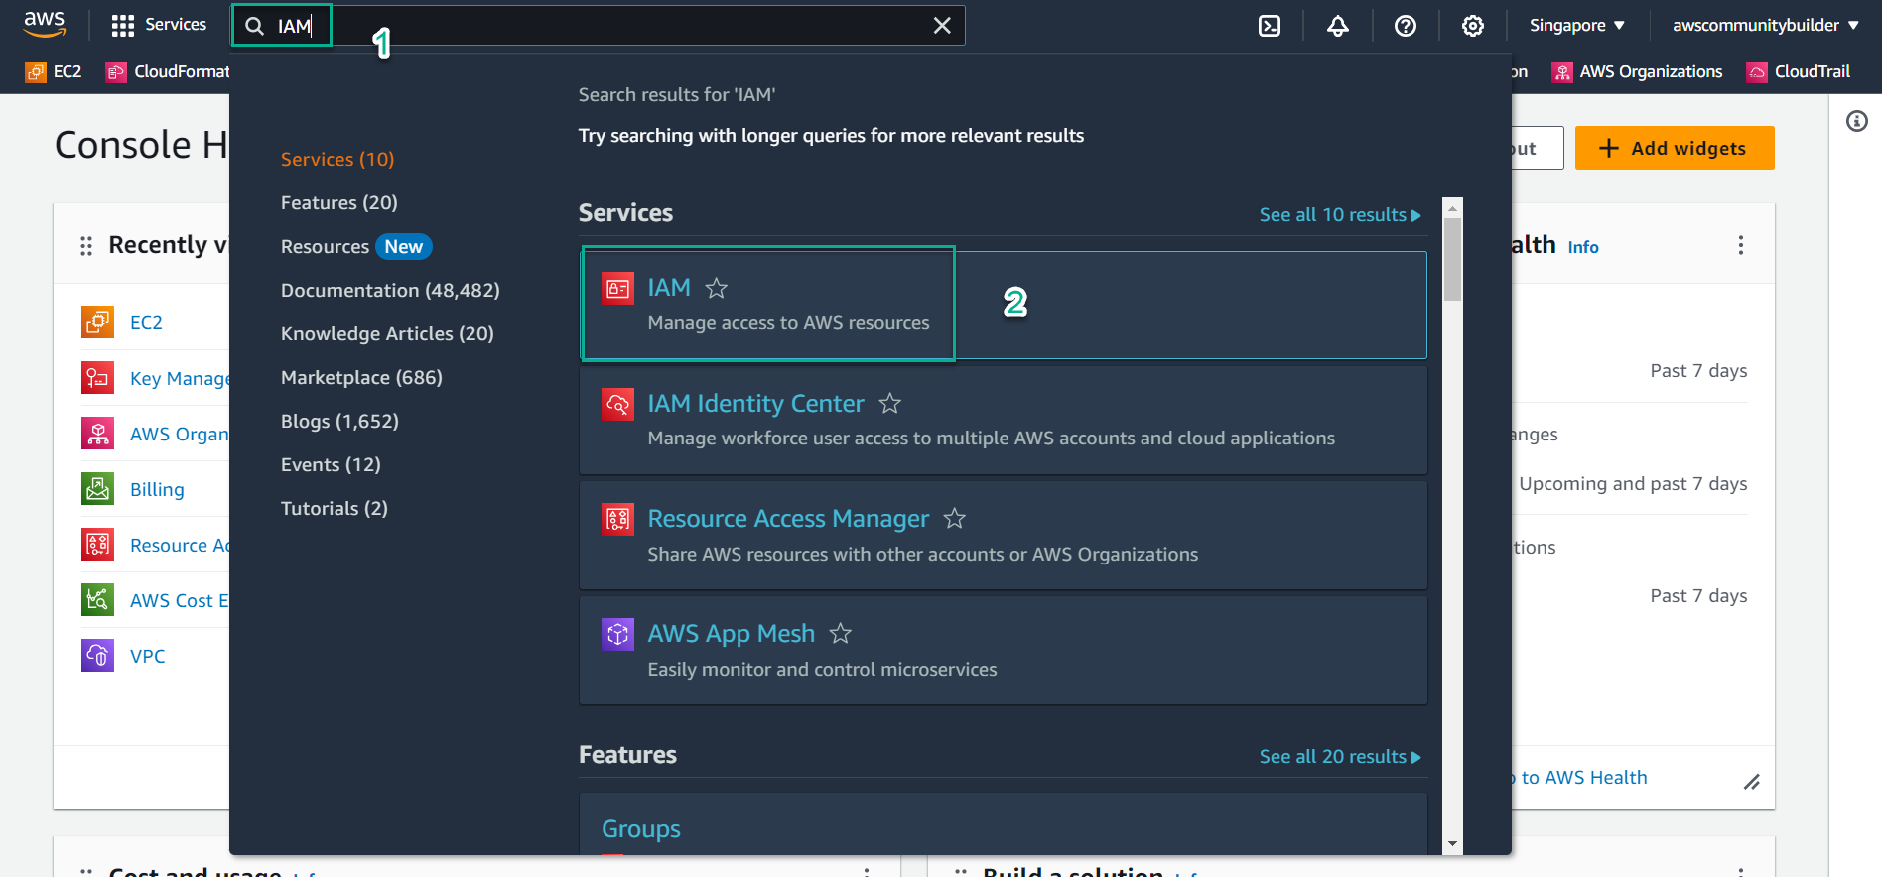The height and width of the screenshot is (877, 1882).
Task: Go to AWS Health link
Action: pyautogui.click(x=1578, y=778)
